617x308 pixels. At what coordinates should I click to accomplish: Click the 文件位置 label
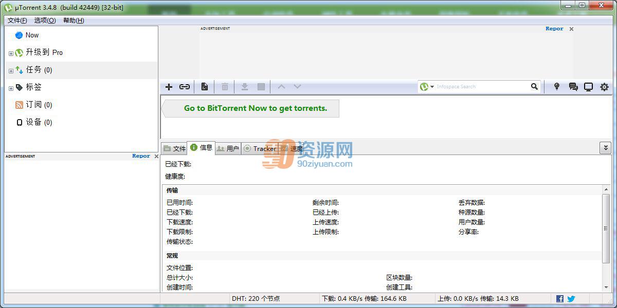click(x=179, y=268)
